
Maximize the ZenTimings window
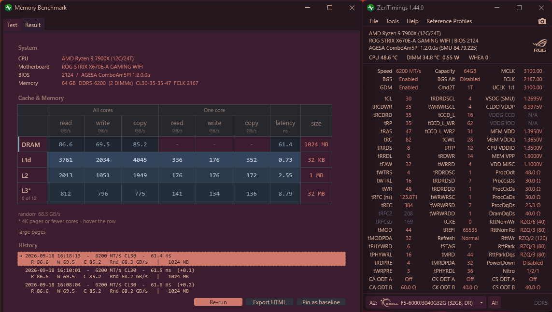[x=519, y=7]
